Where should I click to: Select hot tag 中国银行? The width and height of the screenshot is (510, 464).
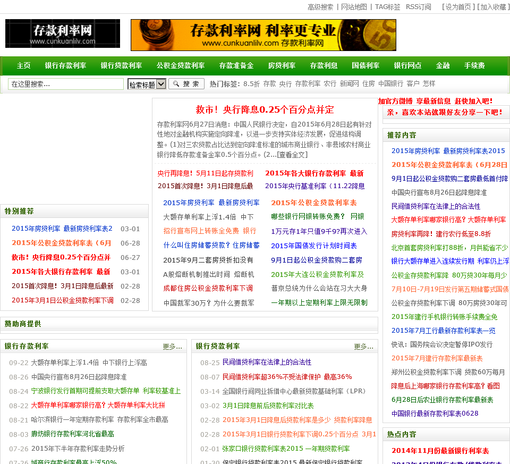390,84
